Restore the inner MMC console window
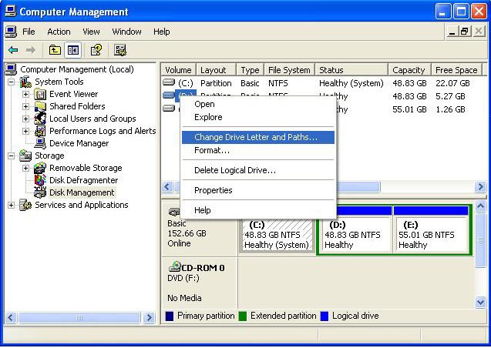Viewport: 491px width, 348px height. pos(464,32)
